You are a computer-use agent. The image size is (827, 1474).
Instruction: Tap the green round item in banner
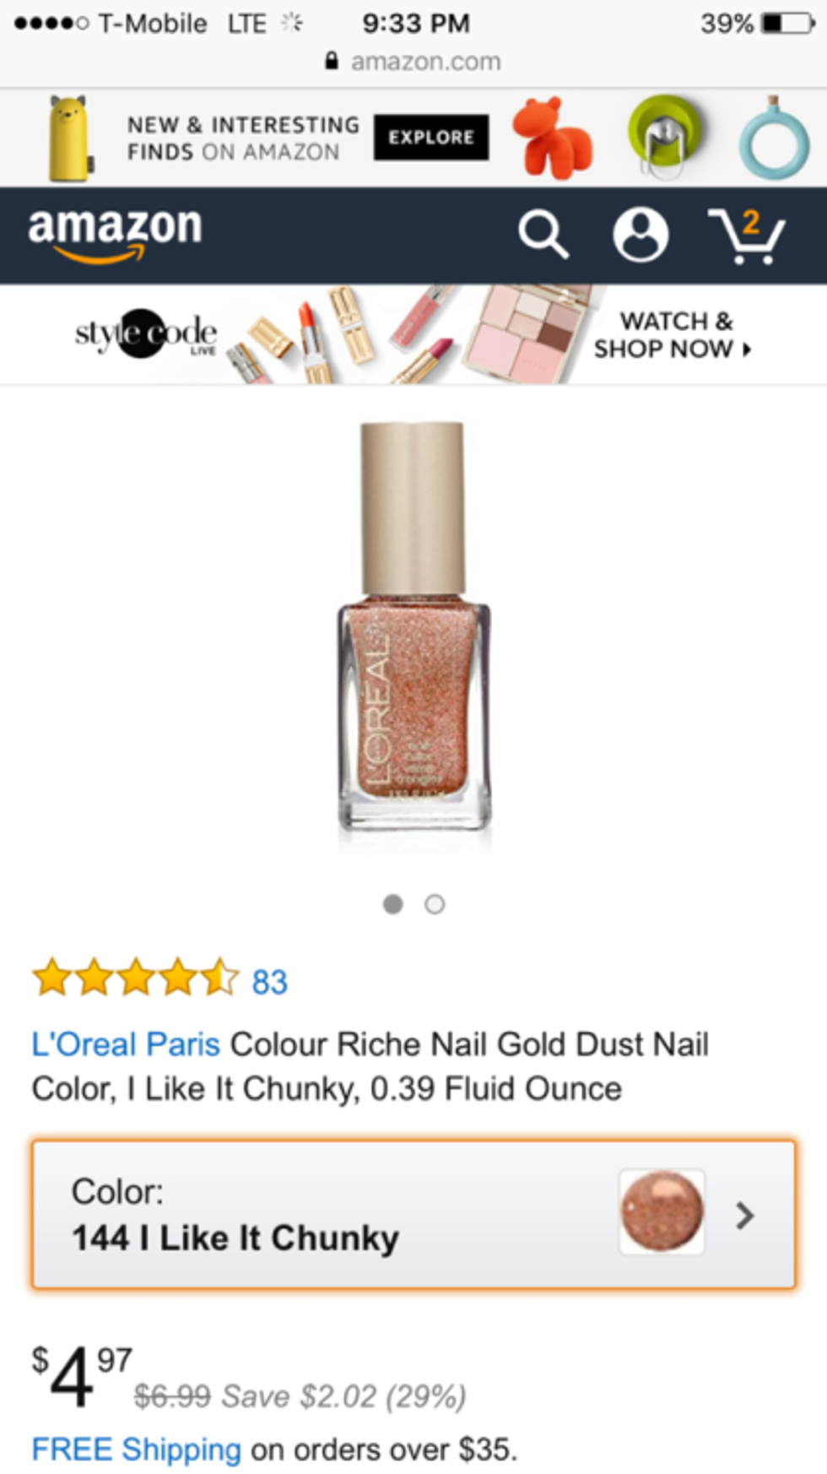(x=664, y=135)
